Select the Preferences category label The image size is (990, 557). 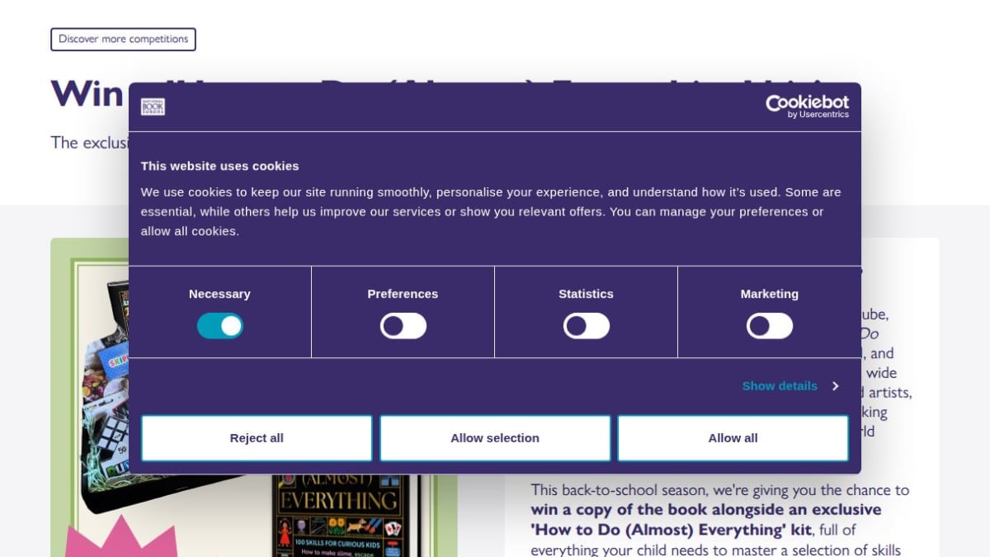click(x=403, y=294)
